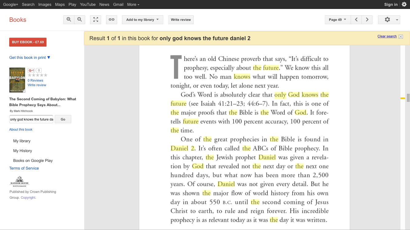Click the book title text
The image size is (410, 230).
pyautogui.click(x=43, y=102)
